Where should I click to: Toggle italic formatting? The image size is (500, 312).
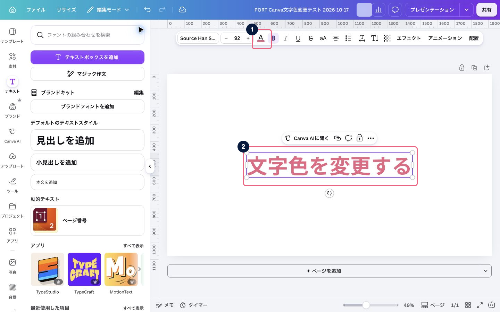(x=285, y=38)
